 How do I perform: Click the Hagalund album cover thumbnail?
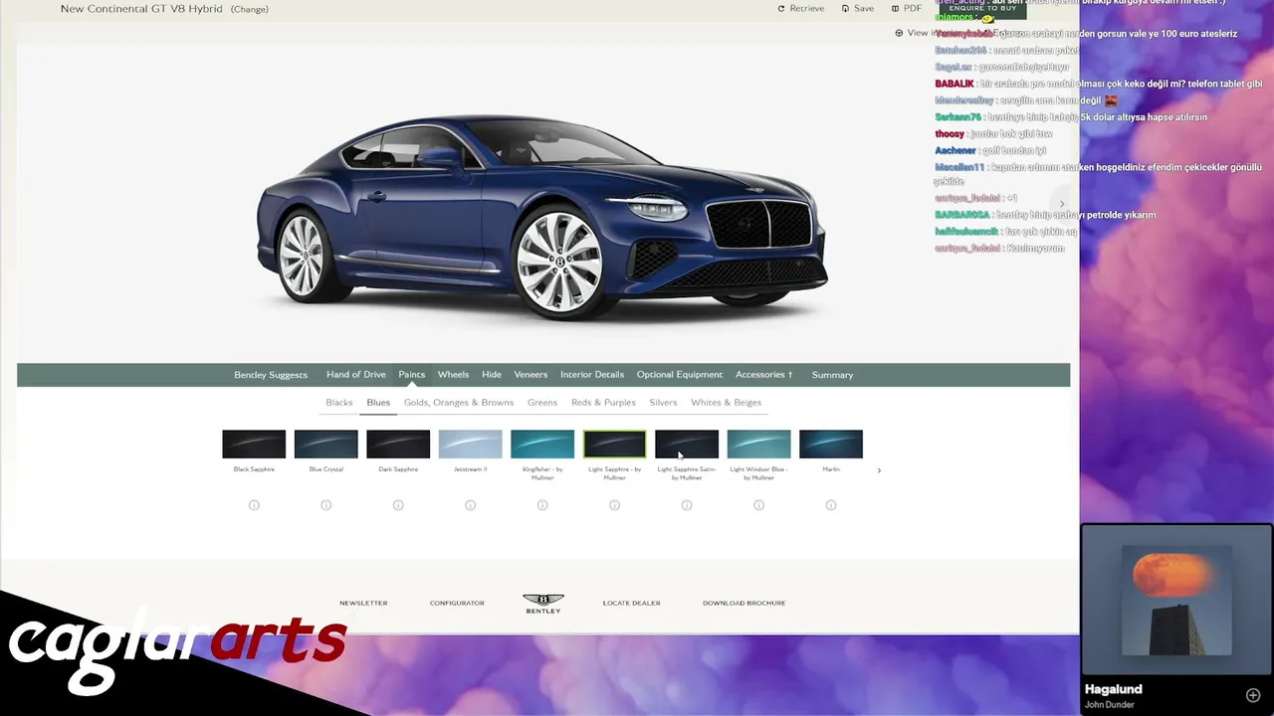tap(1177, 601)
